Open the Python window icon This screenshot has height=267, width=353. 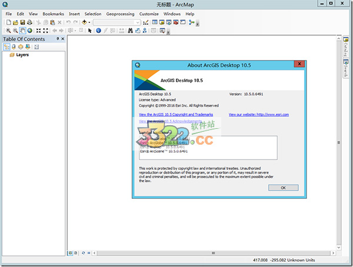[x=183, y=22]
